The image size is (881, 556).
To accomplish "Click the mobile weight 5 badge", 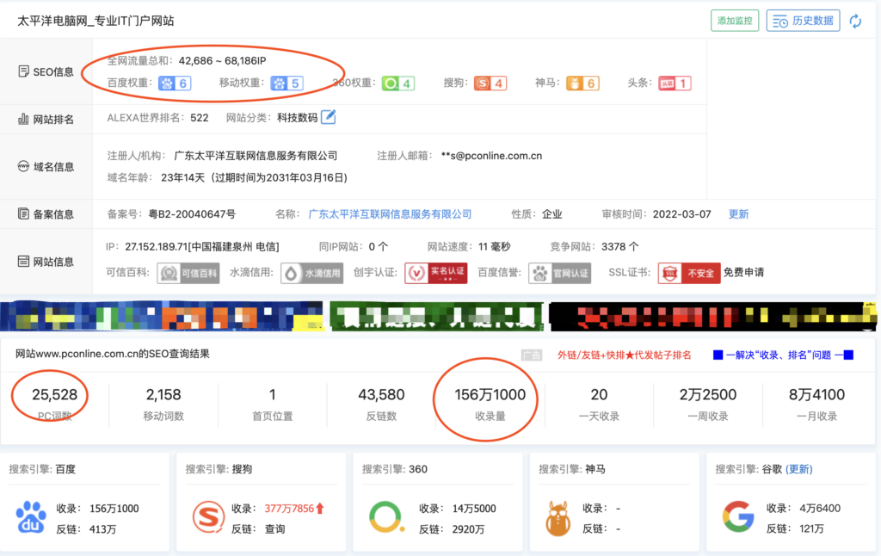I will click(x=287, y=83).
